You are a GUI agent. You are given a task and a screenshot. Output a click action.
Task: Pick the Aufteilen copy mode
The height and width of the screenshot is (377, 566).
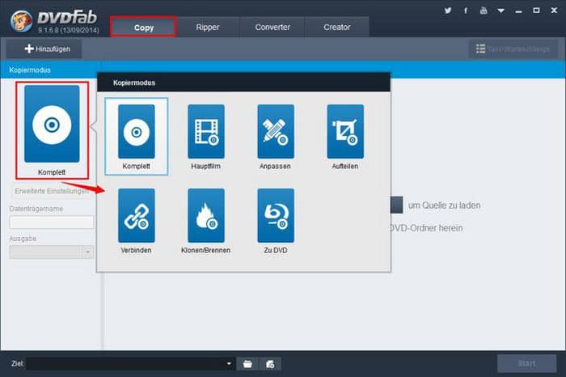click(x=345, y=137)
